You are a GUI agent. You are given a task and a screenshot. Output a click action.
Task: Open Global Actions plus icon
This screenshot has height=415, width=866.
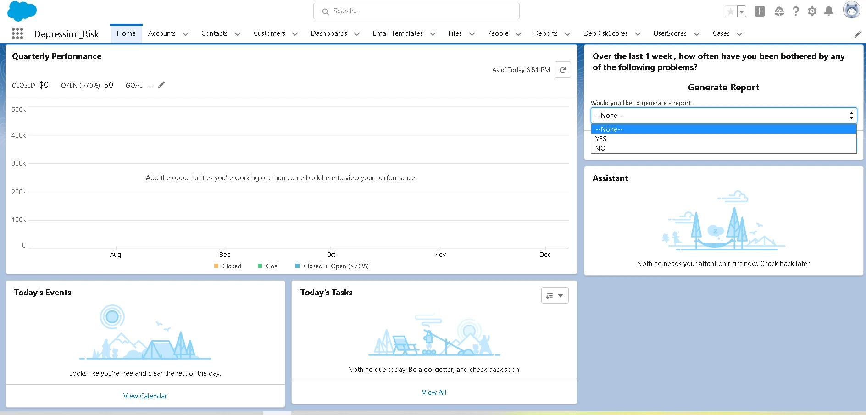tap(760, 11)
